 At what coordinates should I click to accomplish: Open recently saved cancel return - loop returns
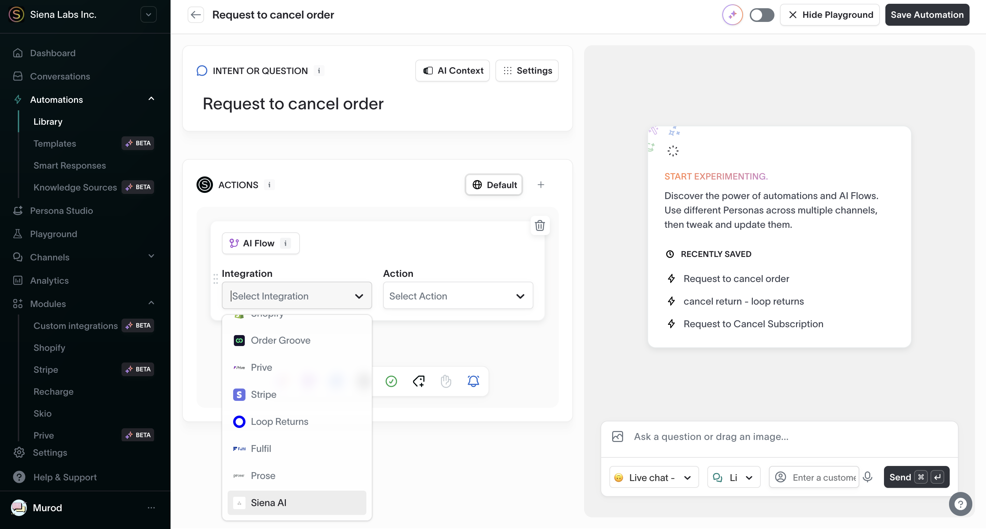click(743, 301)
